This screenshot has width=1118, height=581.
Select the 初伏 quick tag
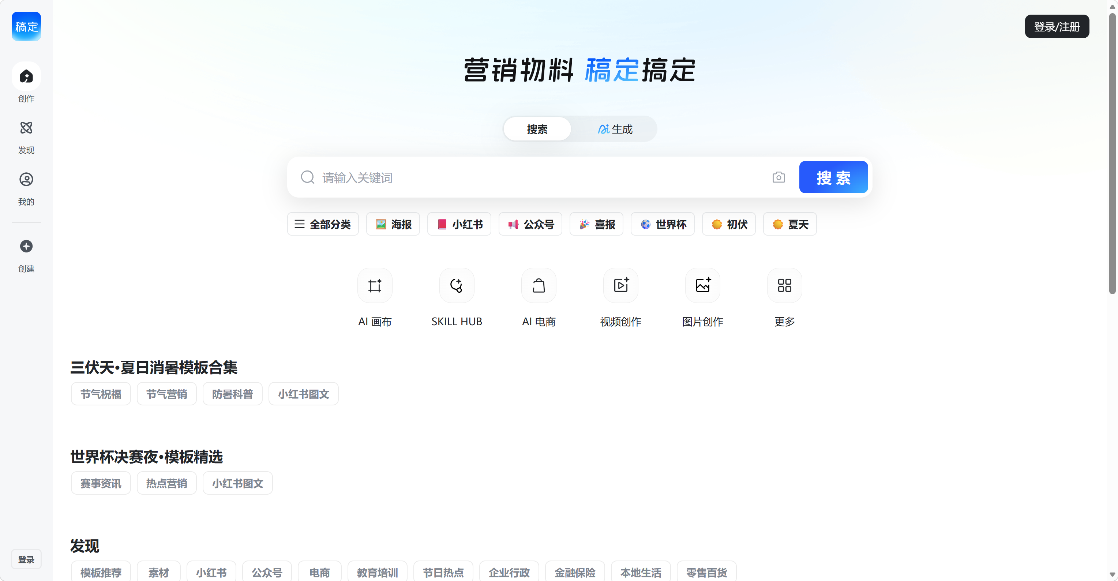[729, 224]
